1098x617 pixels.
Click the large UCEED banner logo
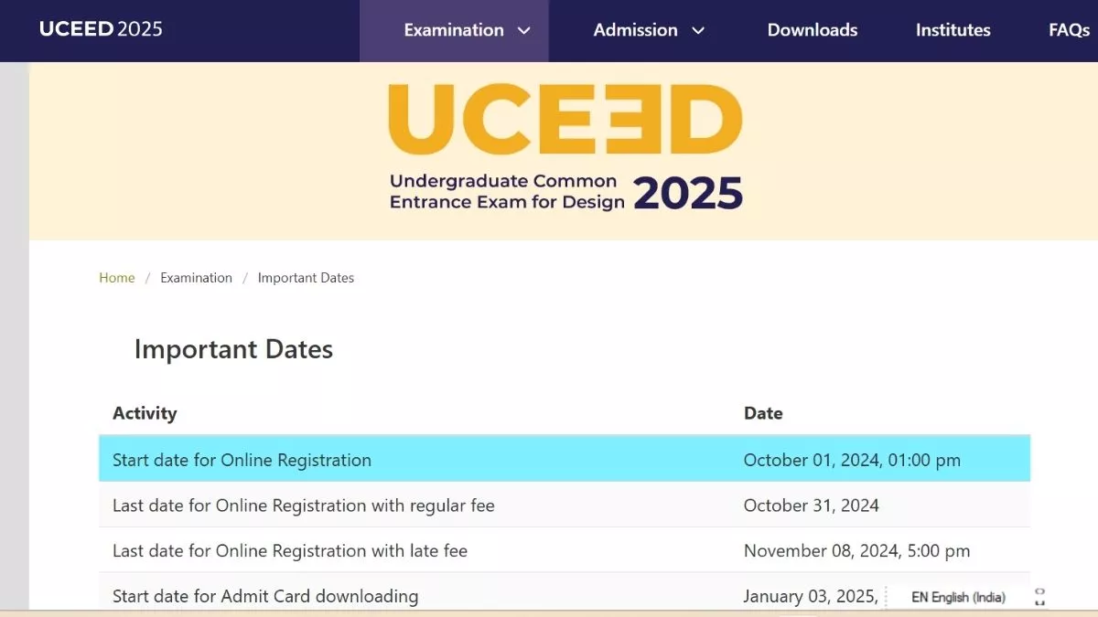(565, 147)
